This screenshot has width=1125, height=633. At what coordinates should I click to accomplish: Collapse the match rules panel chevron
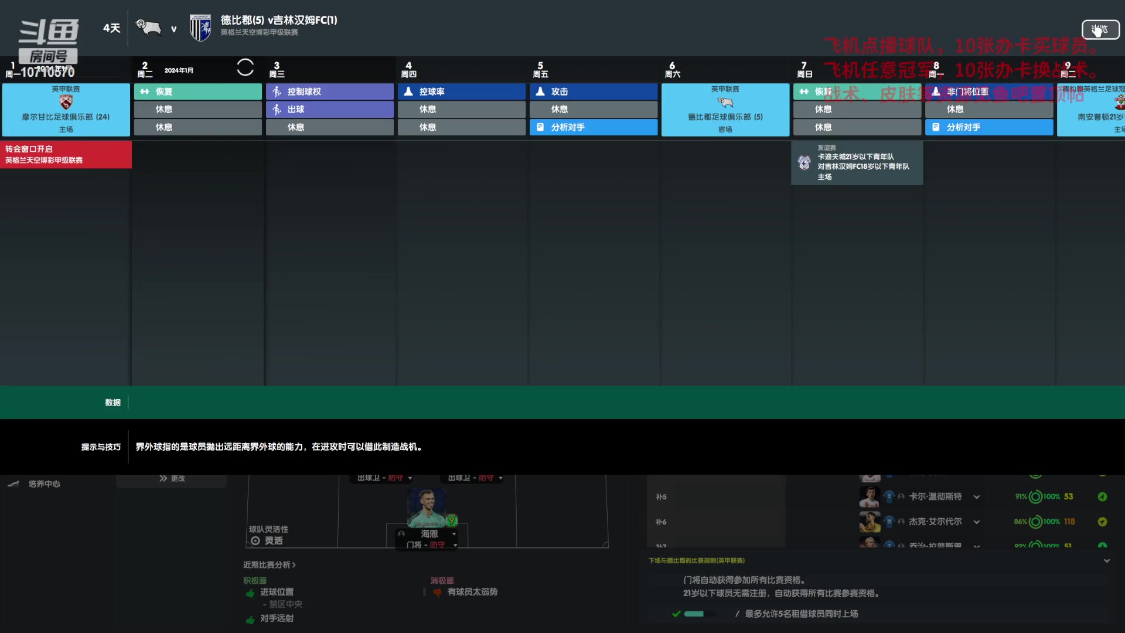click(x=1107, y=561)
